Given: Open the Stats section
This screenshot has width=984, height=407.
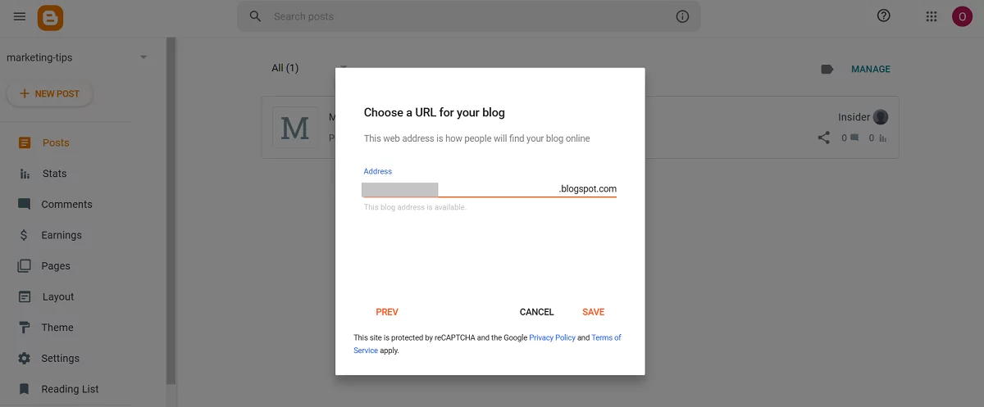Looking at the screenshot, I should click(x=54, y=174).
